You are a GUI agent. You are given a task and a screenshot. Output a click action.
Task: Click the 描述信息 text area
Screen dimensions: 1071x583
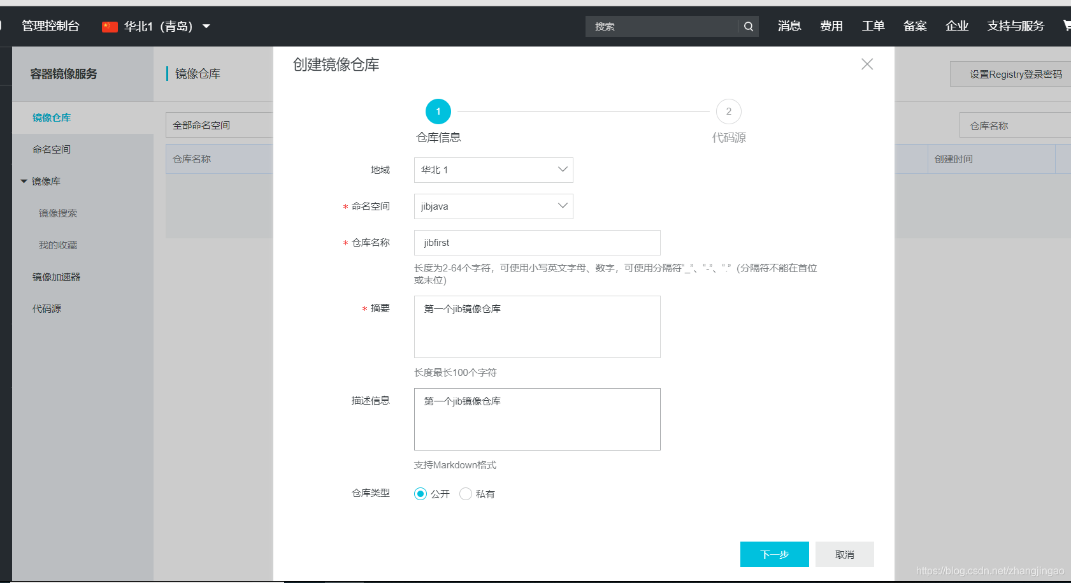537,419
